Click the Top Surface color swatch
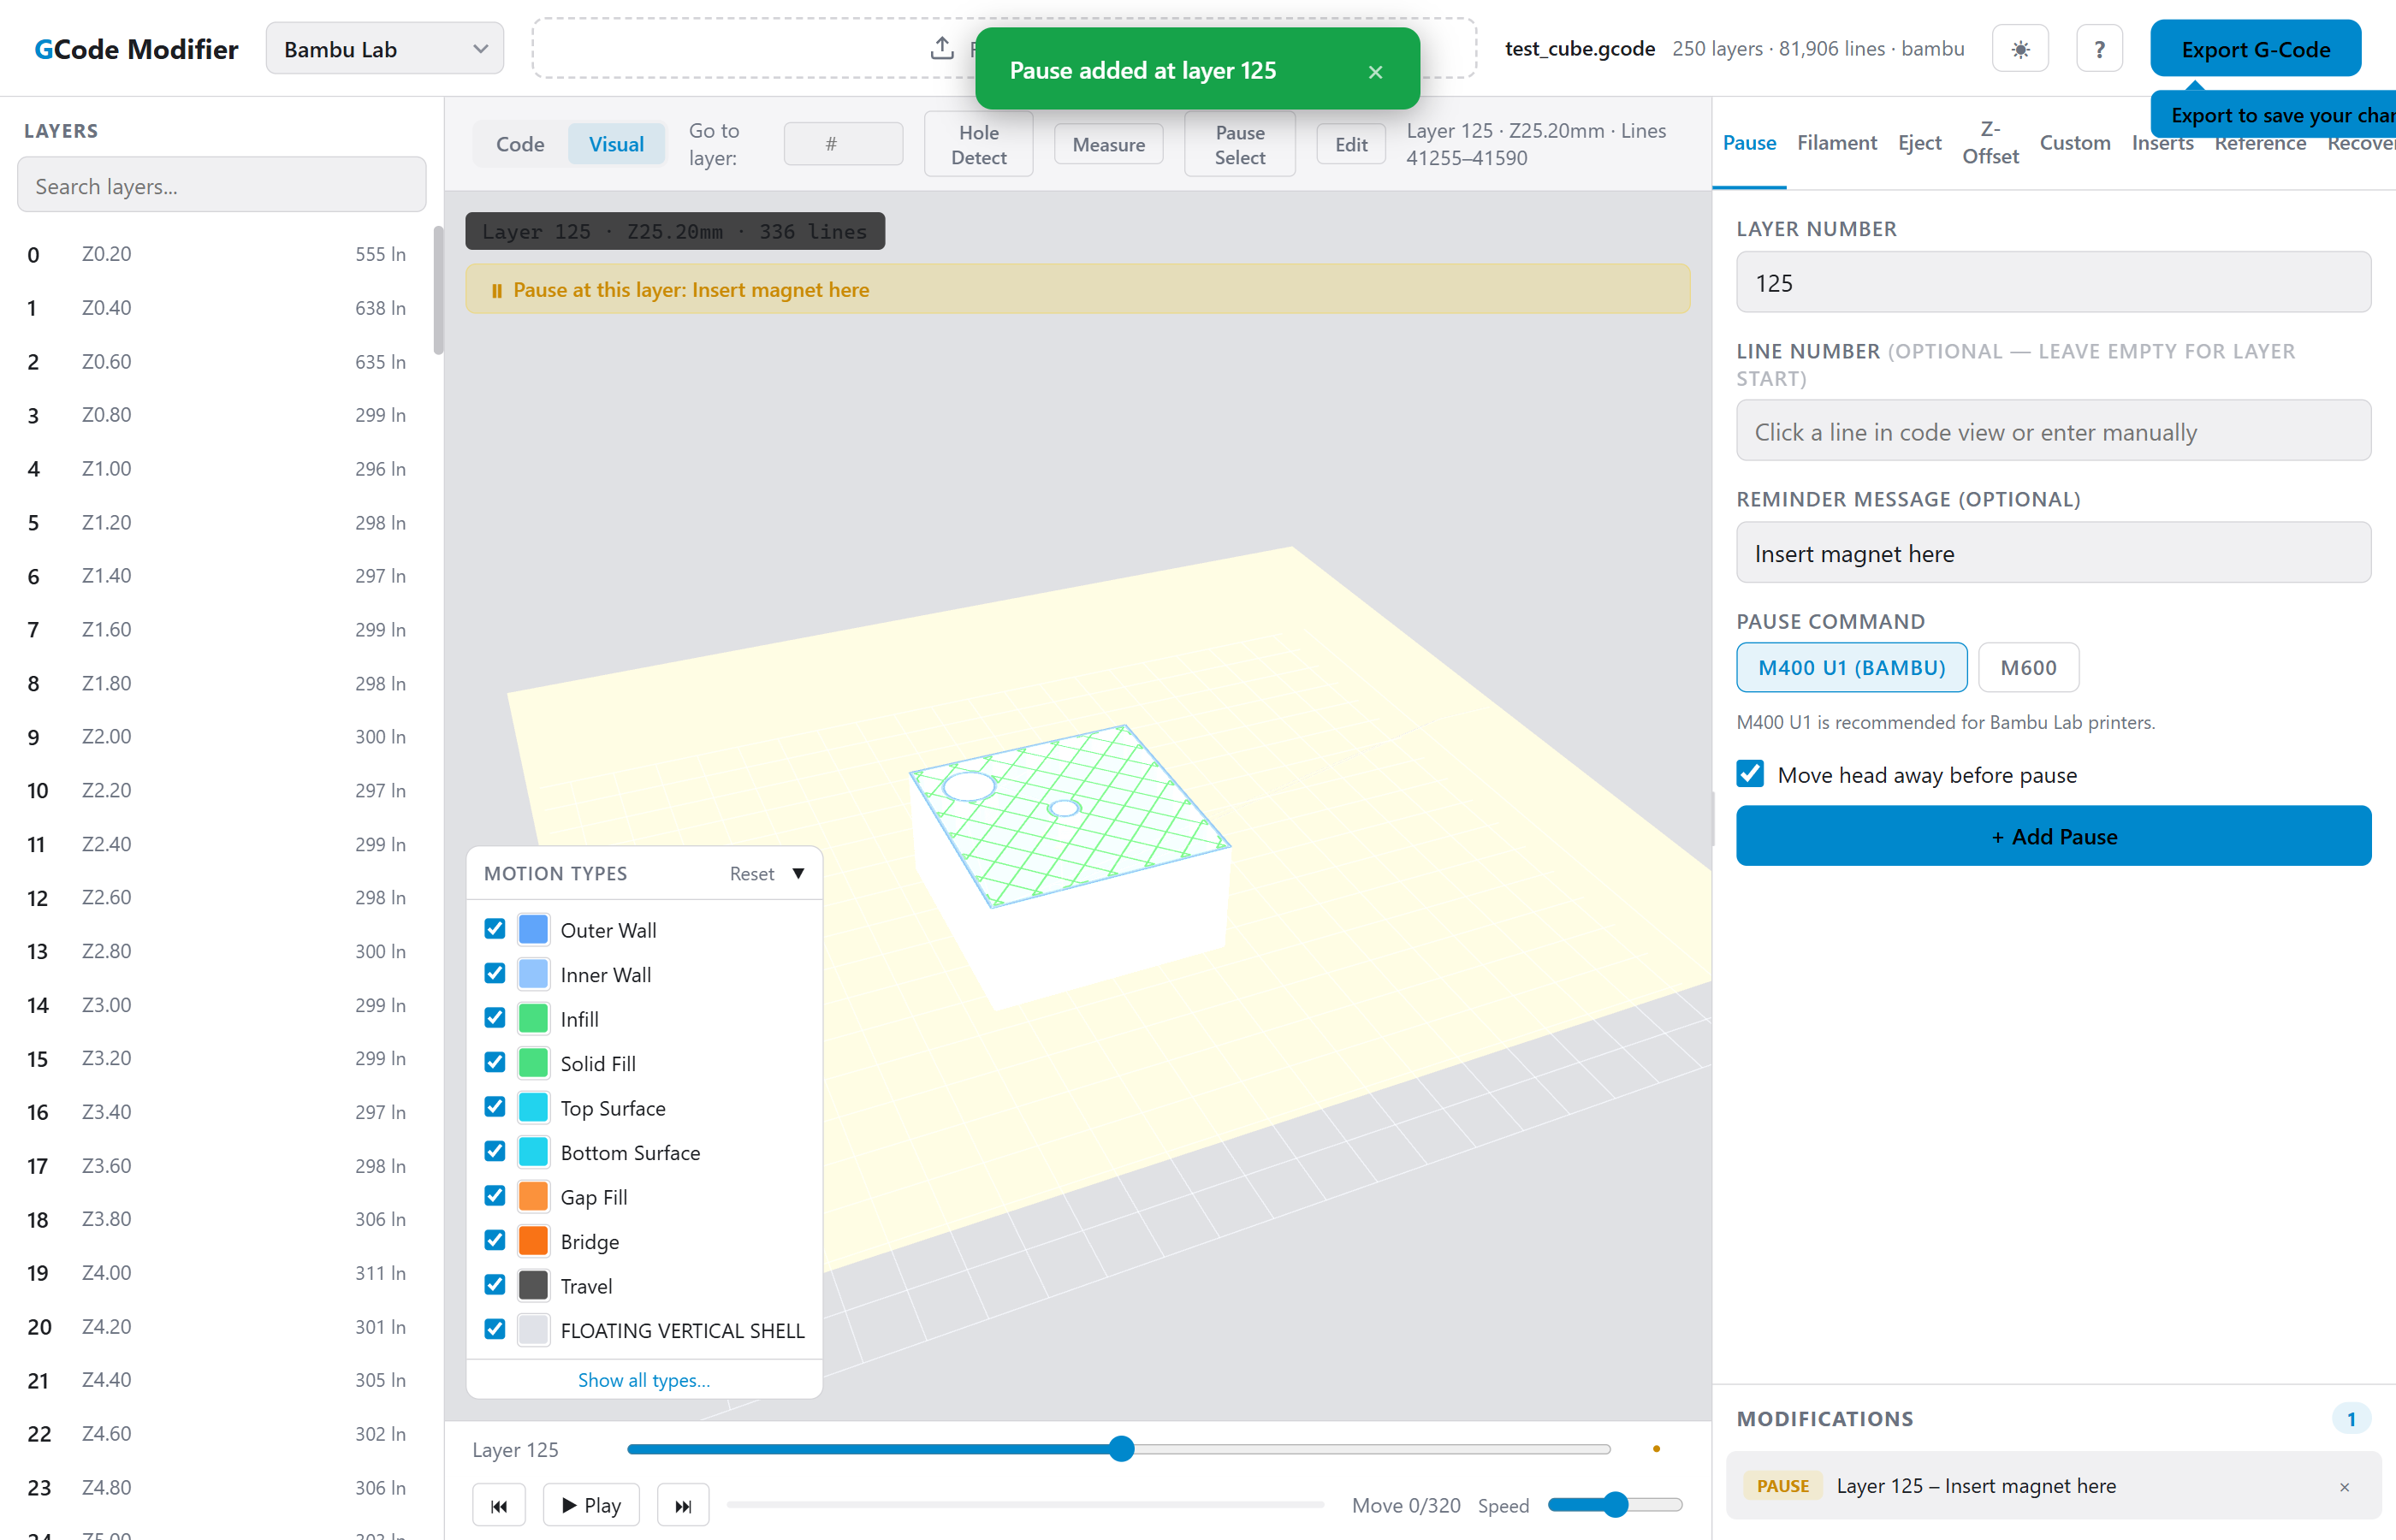2396x1540 pixels. click(534, 1107)
